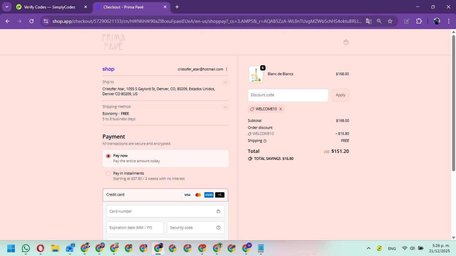The image size is (456, 256).
Task: Open File Explorer from the taskbar
Action: click(x=55, y=248)
